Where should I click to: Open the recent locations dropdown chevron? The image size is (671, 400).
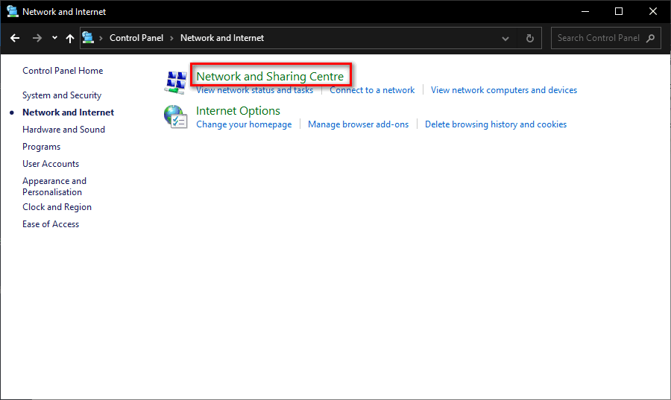click(x=54, y=37)
